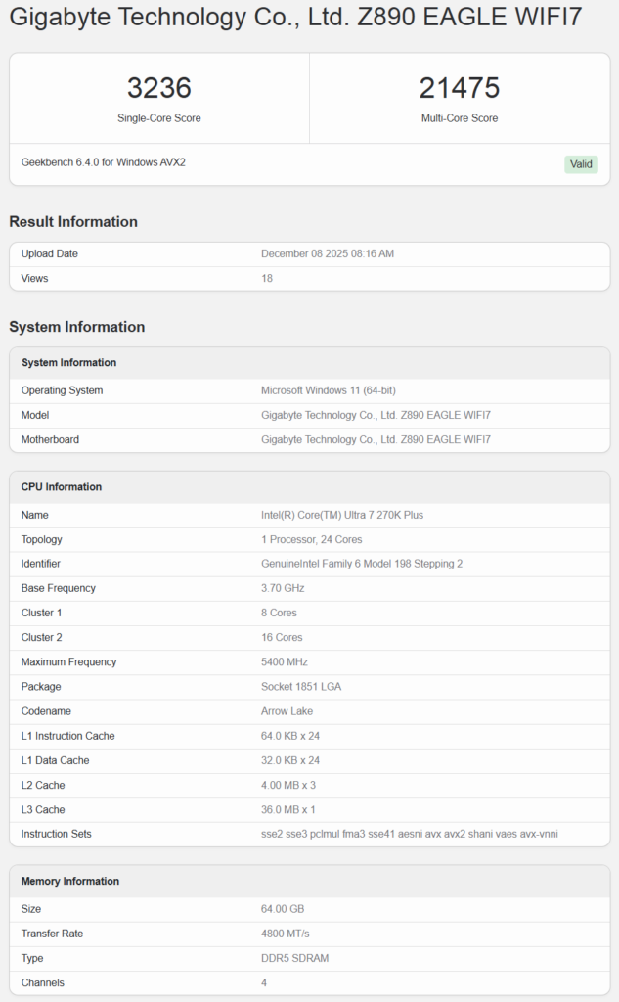Screen dimensions: 619x1002
Task: Click the CPU Information table header
Action: [62, 487]
